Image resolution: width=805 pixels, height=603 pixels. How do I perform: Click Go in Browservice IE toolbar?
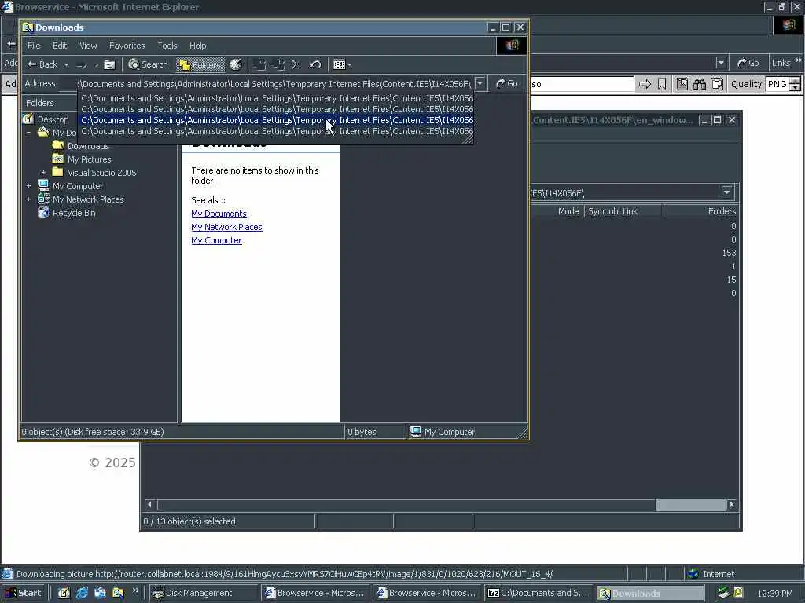(x=748, y=63)
